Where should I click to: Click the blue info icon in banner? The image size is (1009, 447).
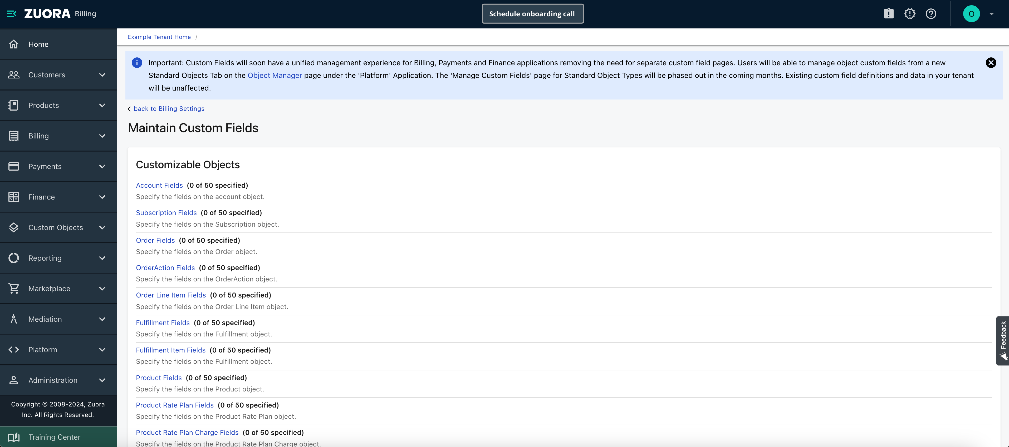137,63
